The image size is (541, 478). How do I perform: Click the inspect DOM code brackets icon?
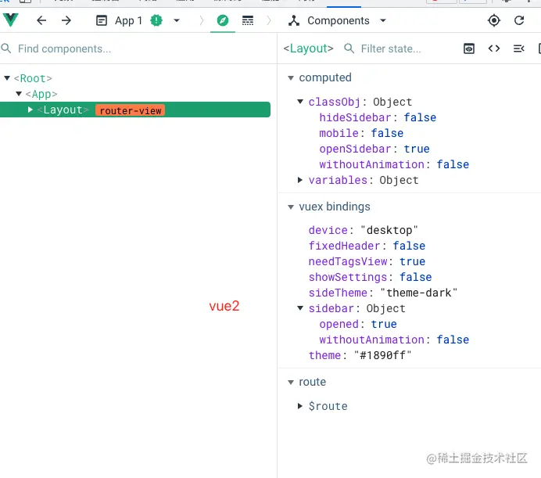point(494,49)
